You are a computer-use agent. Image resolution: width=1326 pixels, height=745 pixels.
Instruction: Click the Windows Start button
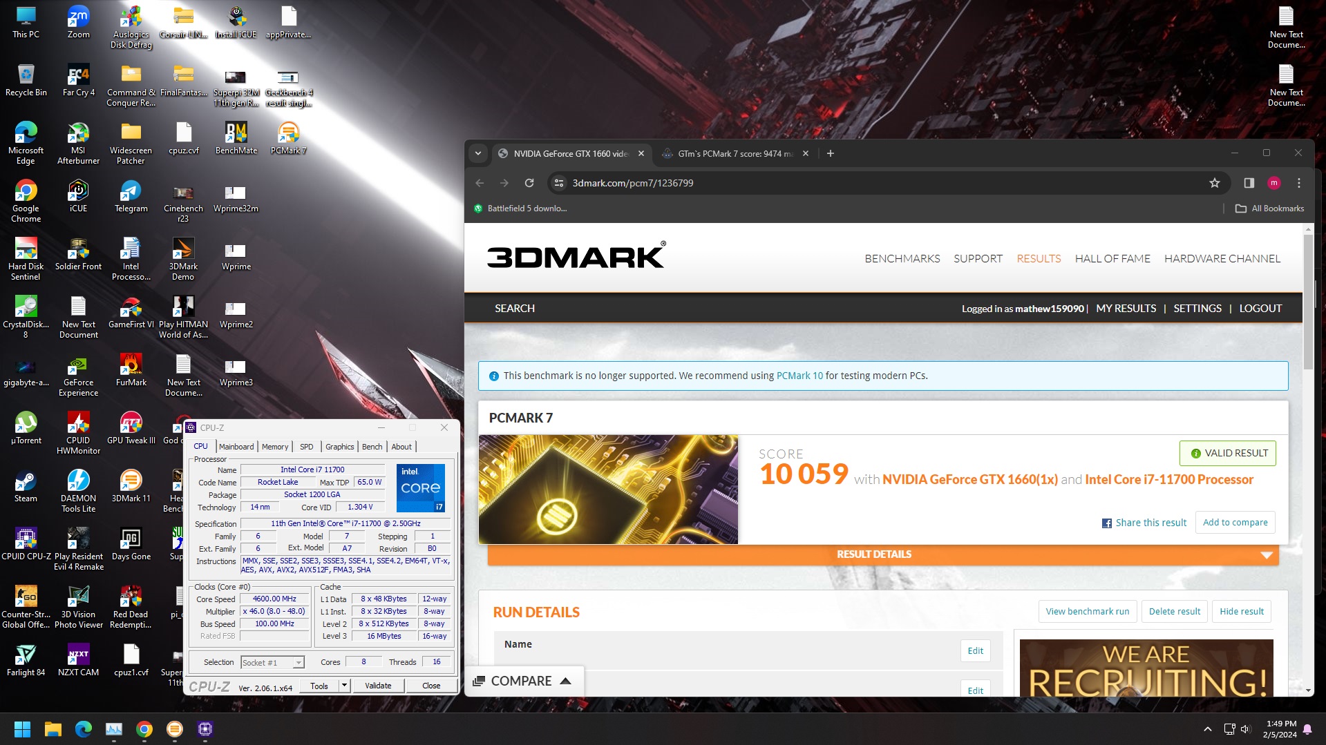(22, 729)
